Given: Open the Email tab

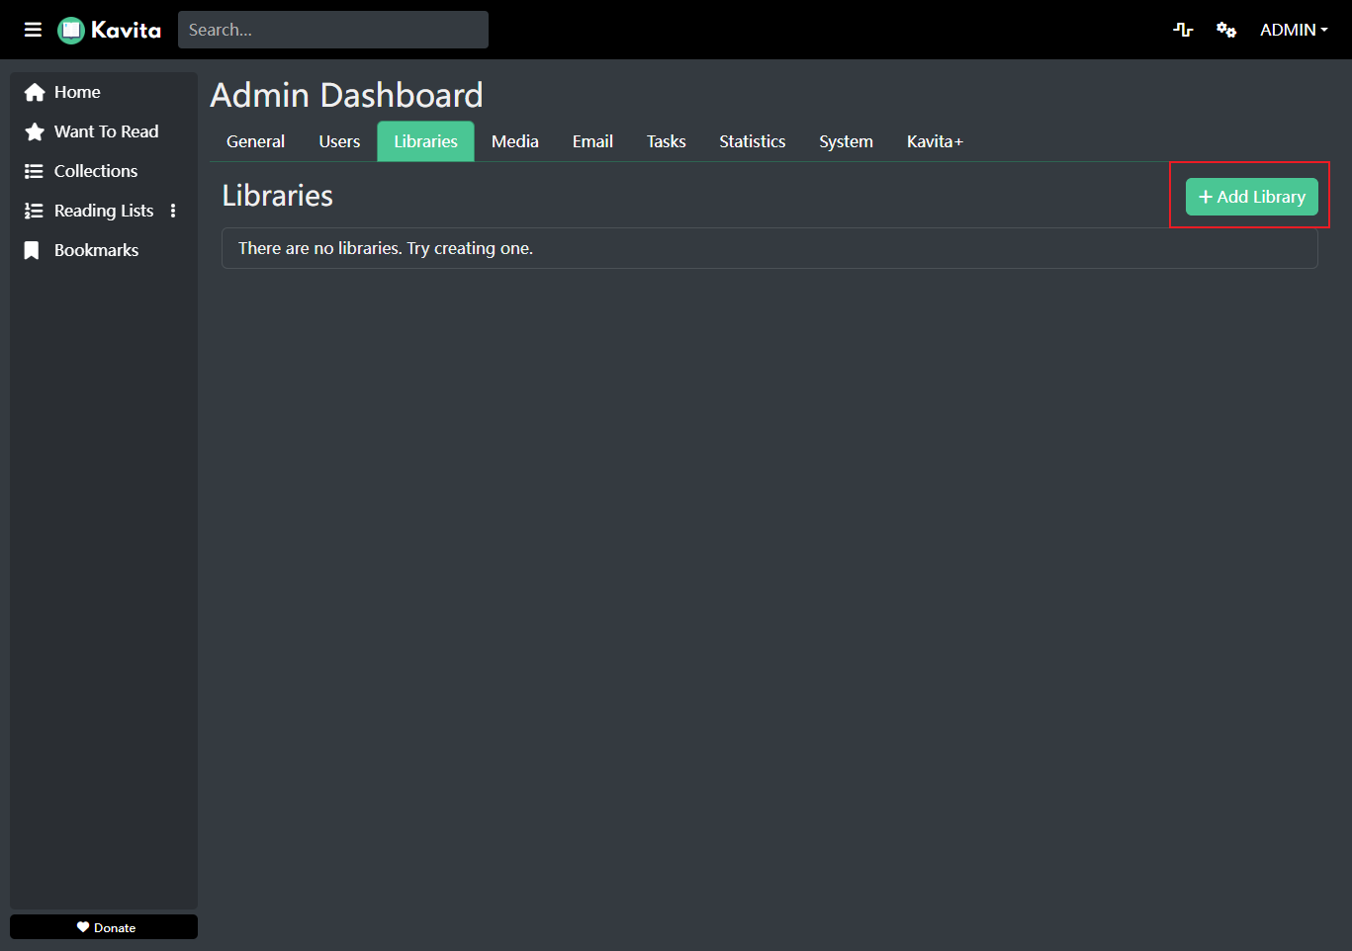Looking at the screenshot, I should pos(592,141).
